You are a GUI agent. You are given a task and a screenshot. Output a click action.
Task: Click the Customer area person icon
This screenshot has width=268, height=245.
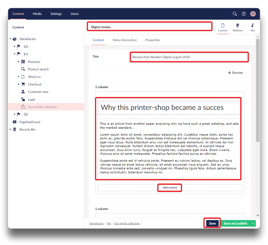23,92
